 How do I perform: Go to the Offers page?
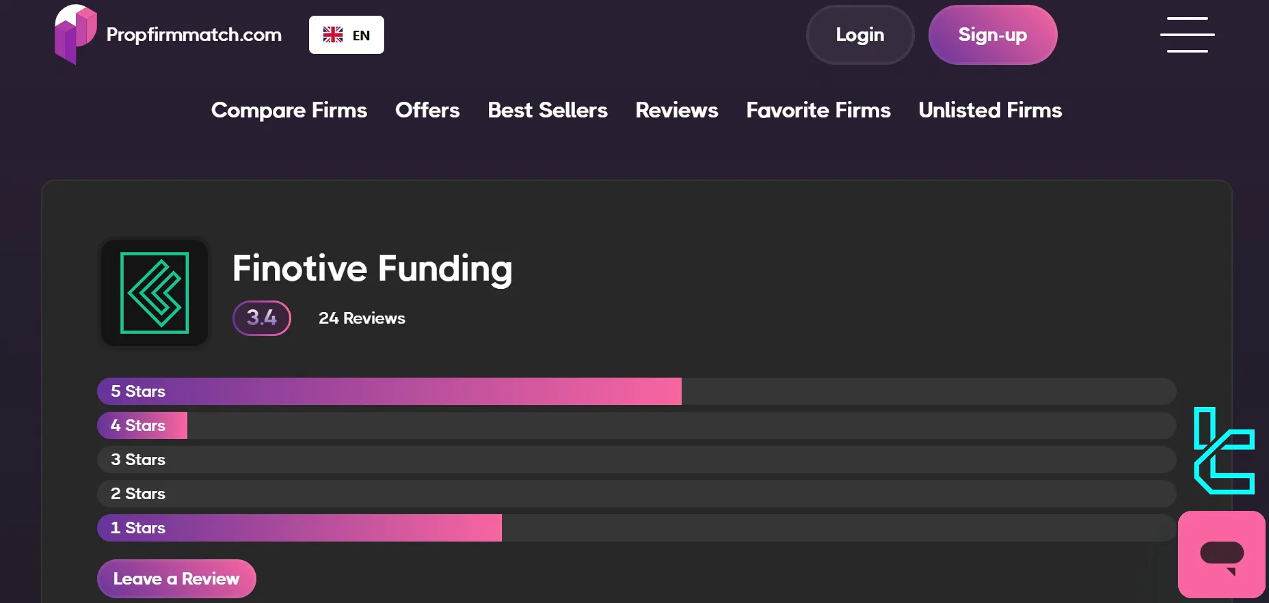click(427, 110)
